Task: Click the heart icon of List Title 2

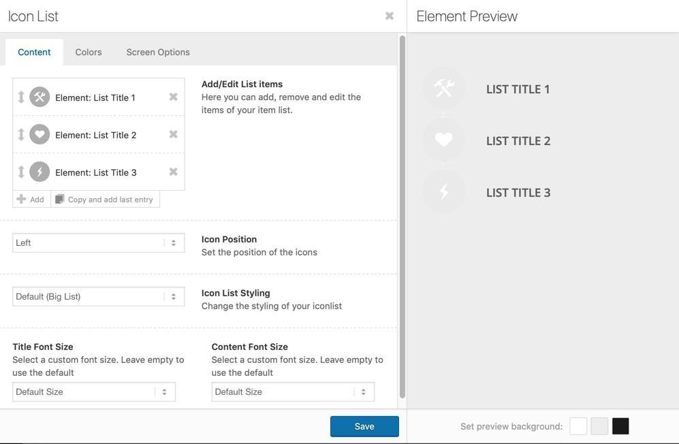Action: (40, 135)
